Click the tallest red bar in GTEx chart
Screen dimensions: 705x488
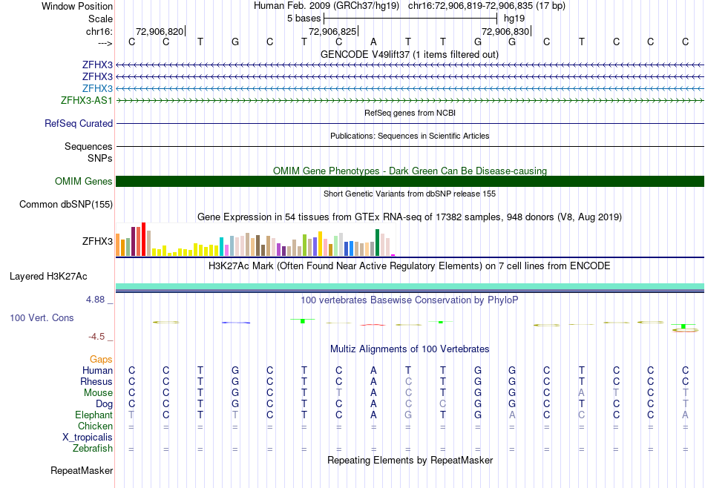click(143, 239)
